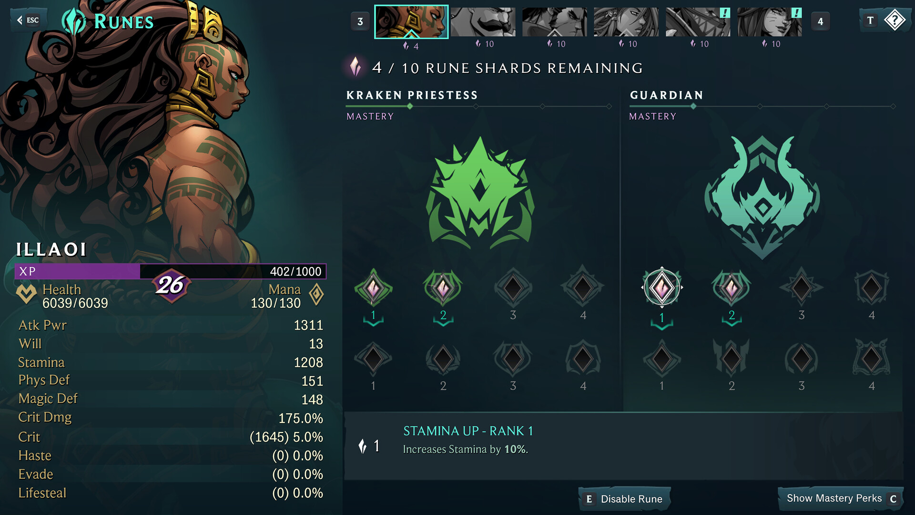
Task: Select the last character portrait with alert
Action: 770,22
